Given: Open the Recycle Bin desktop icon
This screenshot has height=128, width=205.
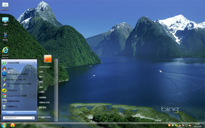Looking at the screenshot, I should pos(5,36).
